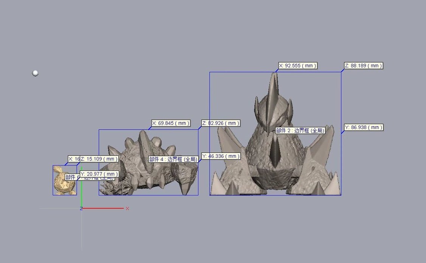Click the 部件 6 bounding box label
Image resolution: width=426 pixels, height=263 pixels.
point(72,177)
